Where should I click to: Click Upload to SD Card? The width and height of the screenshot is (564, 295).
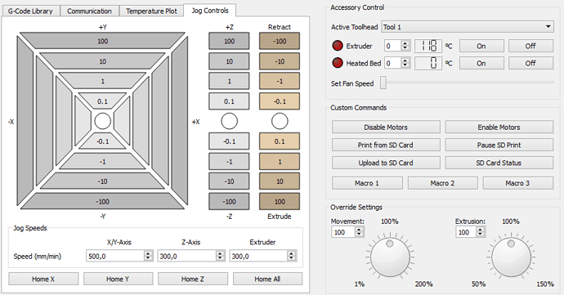click(x=386, y=163)
